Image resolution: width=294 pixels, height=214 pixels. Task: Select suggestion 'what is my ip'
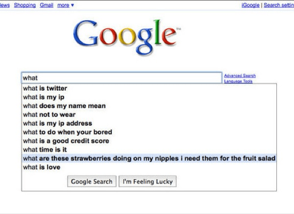click(x=149, y=97)
